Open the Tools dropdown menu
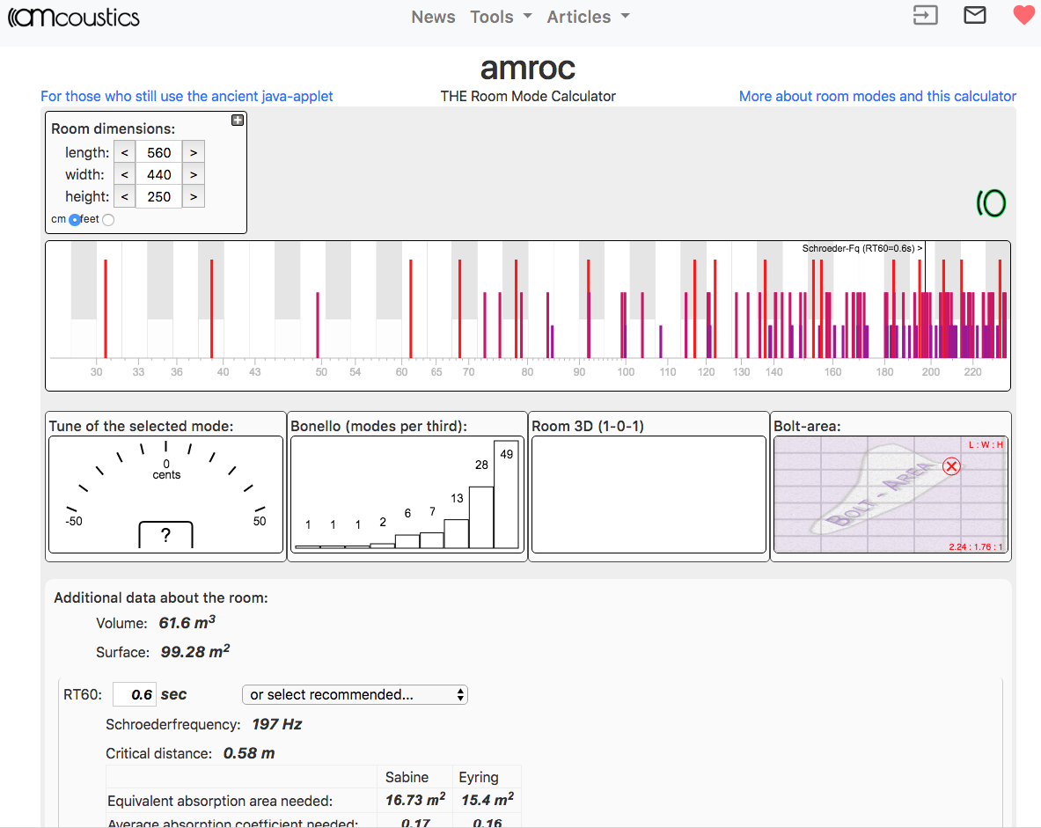This screenshot has width=1041, height=828. tap(502, 17)
